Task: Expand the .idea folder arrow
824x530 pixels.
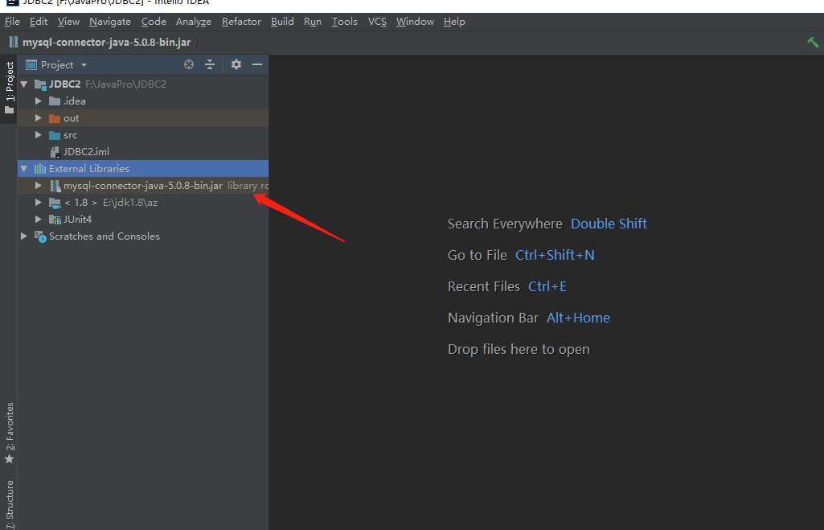Action: tap(39, 101)
